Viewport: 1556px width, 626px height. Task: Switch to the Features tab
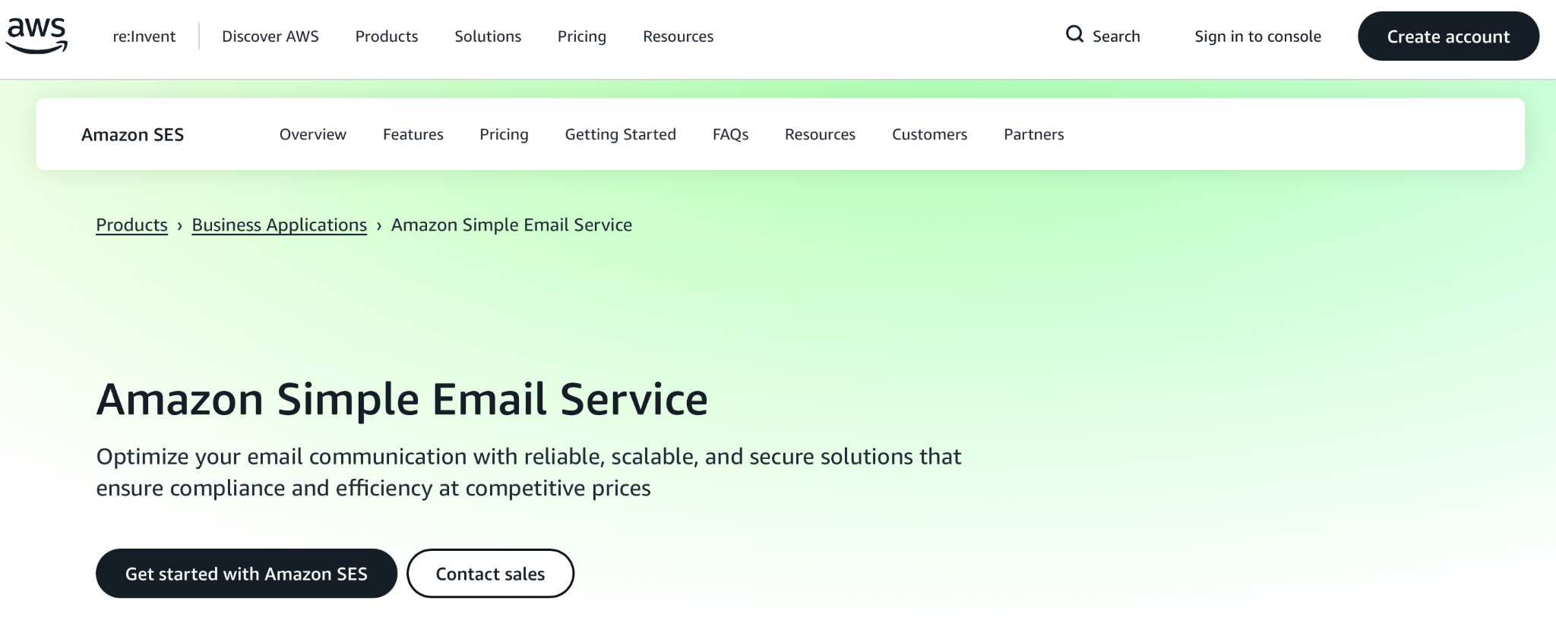413,134
